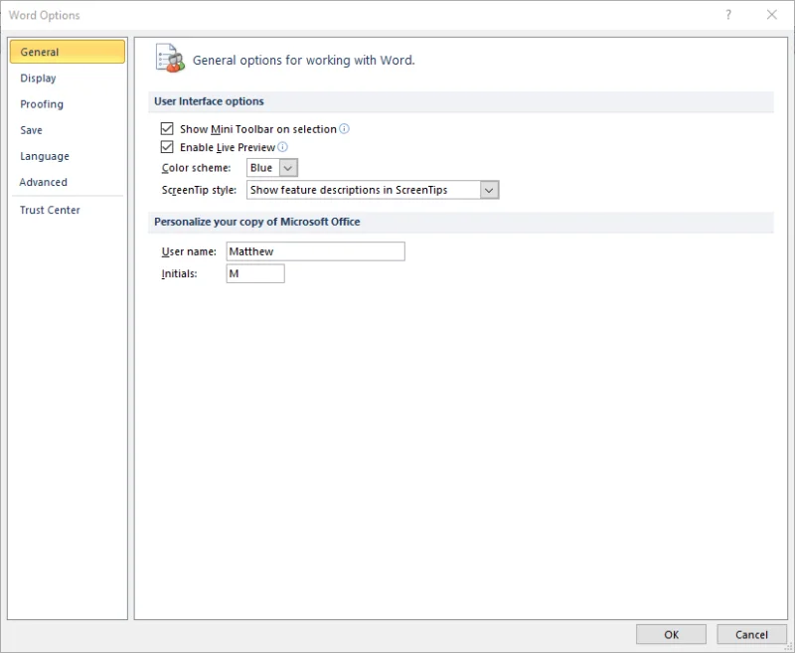Click the User name field

315,251
